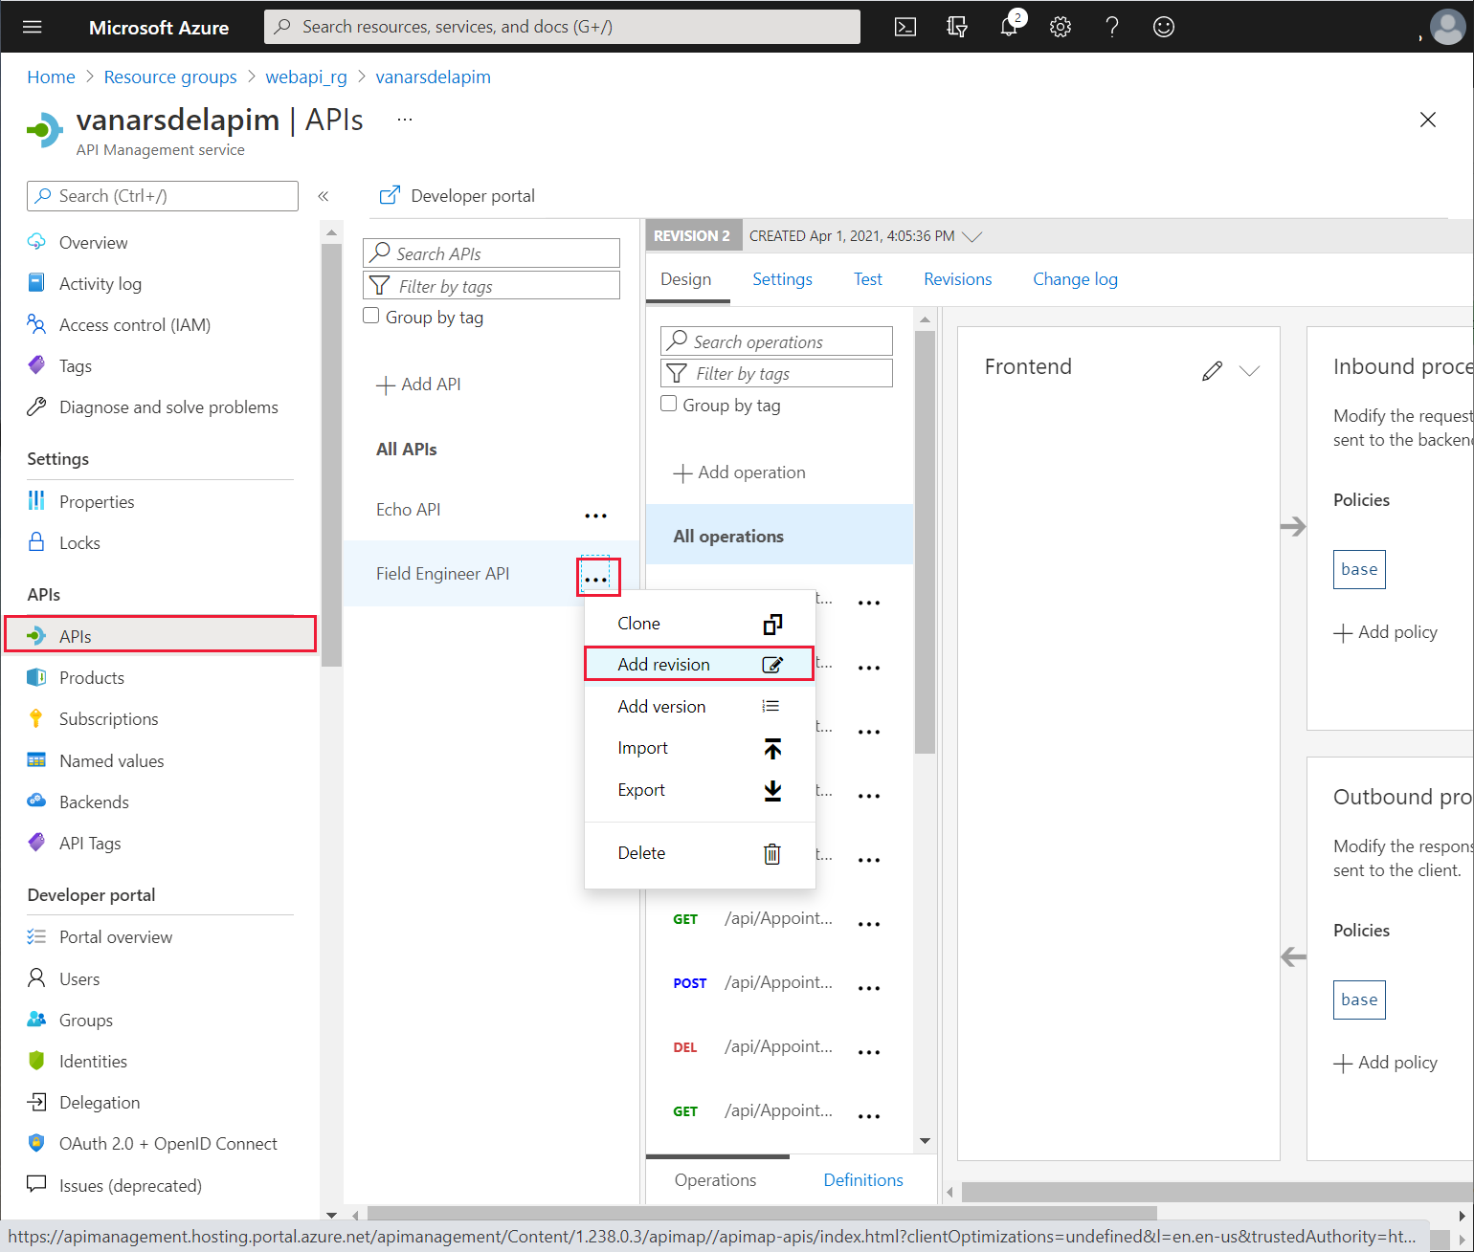This screenshot has width=1474, height=1252.
Task: Switch to the Settings tab
Action: 782,279
